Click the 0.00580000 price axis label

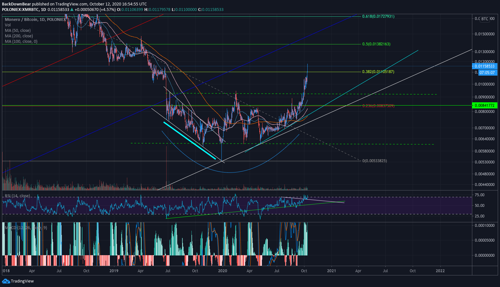click(485, 151)
